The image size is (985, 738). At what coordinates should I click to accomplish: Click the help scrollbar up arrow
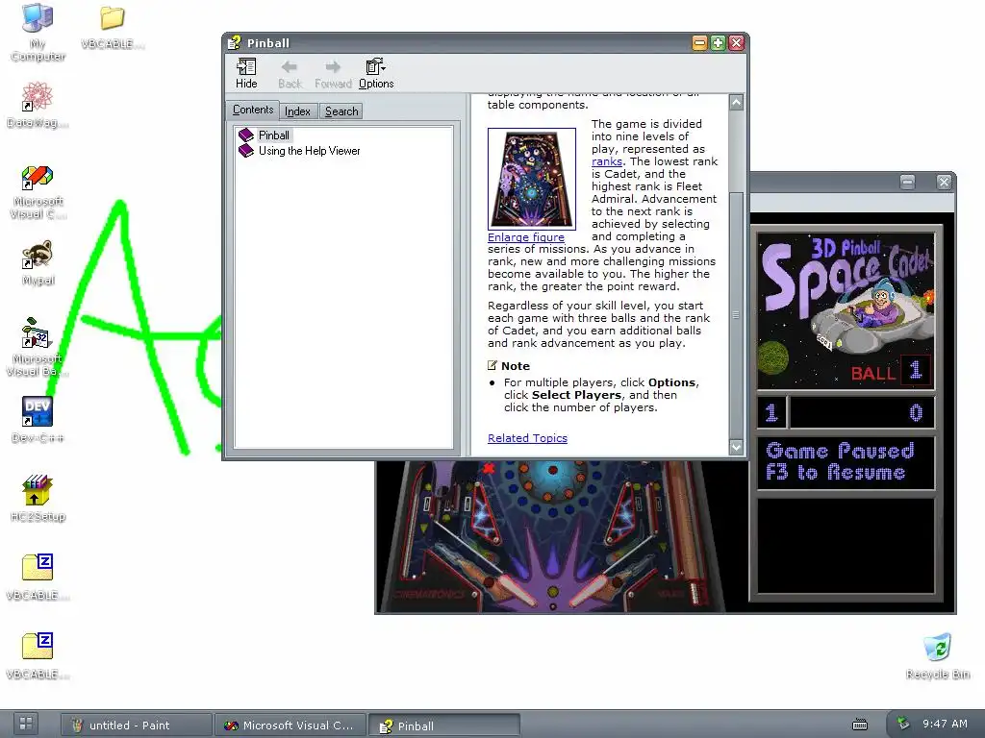pyautogui.click(x=736, y=102)
